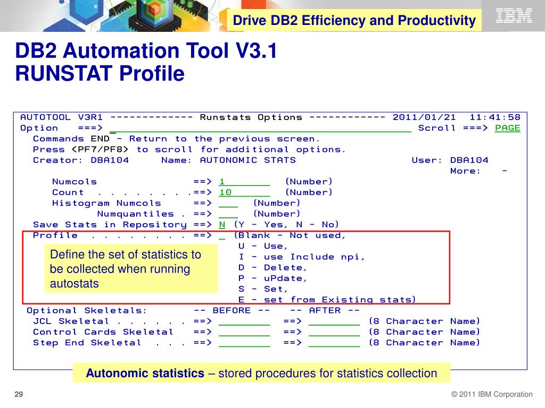This screenshot has height=408, width=545.
Task: Click the time '11:41:58'
Action: (x=495, y=117)
